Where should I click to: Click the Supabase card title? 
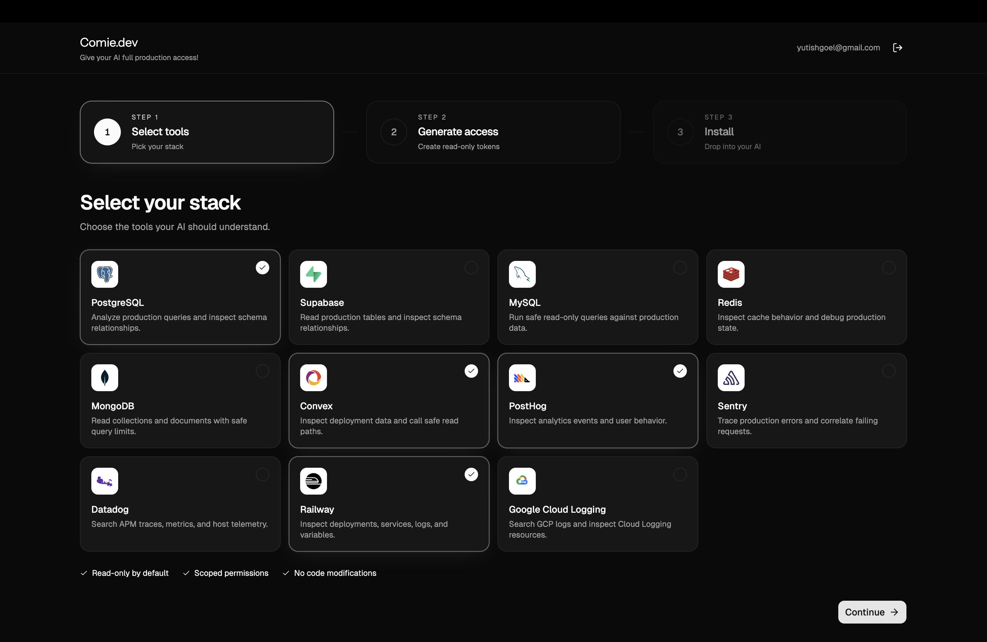tap(322, 303)
